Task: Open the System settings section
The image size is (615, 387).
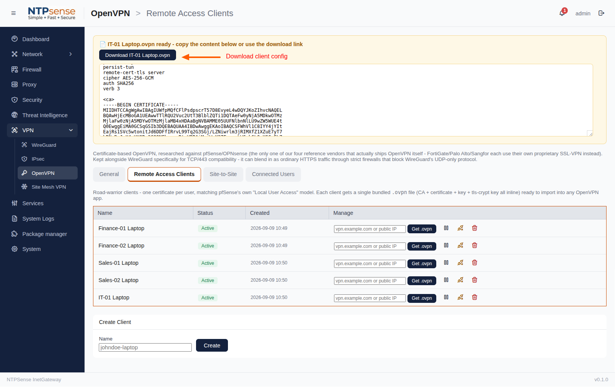Action: pyautogui.click(x=42, y=249)
